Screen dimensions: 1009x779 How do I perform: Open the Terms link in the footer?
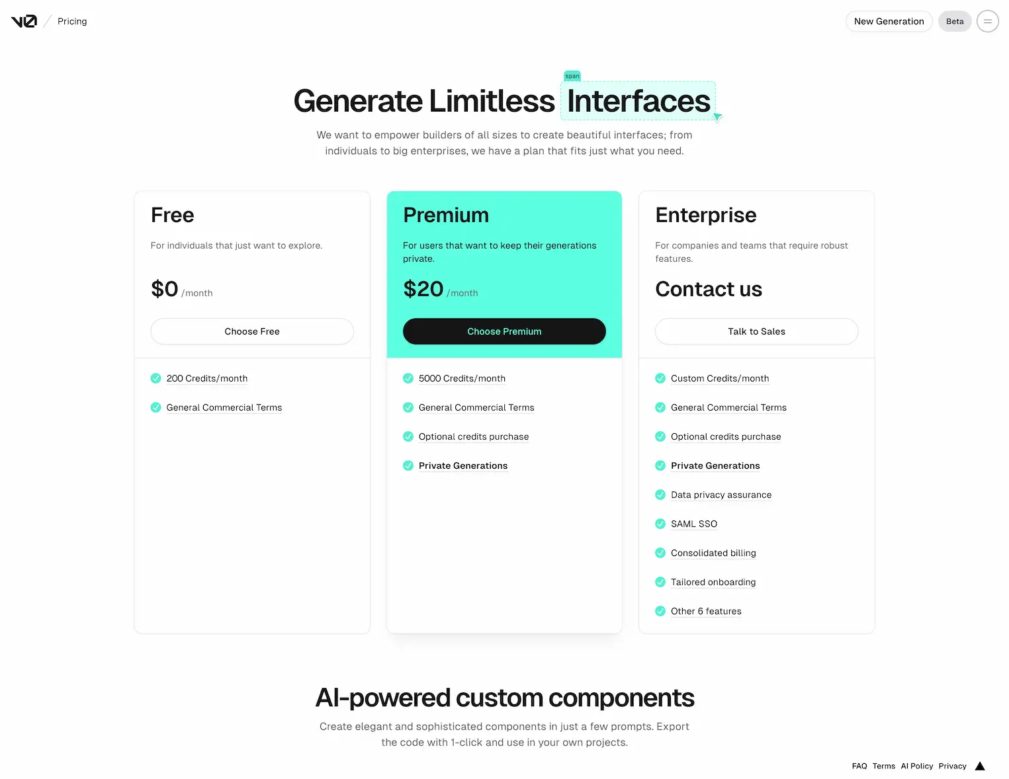pyautogui.click(x=883, y=766)
